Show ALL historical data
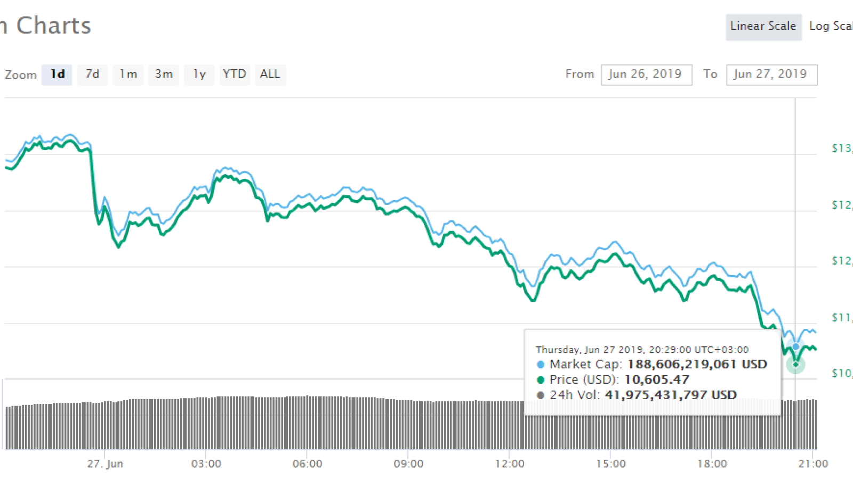The height and width of the screenshot is (479, 853). tap(270, 75)
